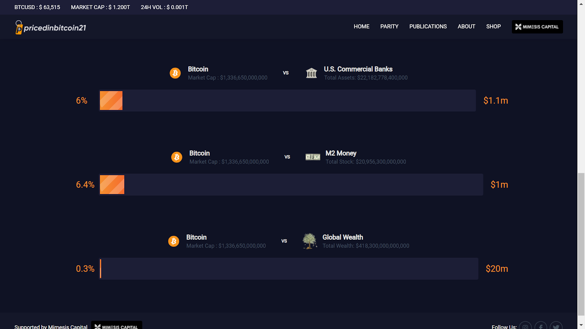The image size is (585, 329).
Task: Click the M2 Money dollar bill icon
Action: pyautogui.click(x=313, y=157)
